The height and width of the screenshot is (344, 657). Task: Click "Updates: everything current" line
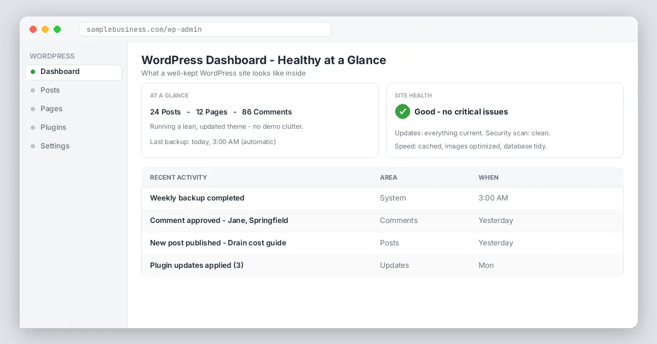point(472,133)
